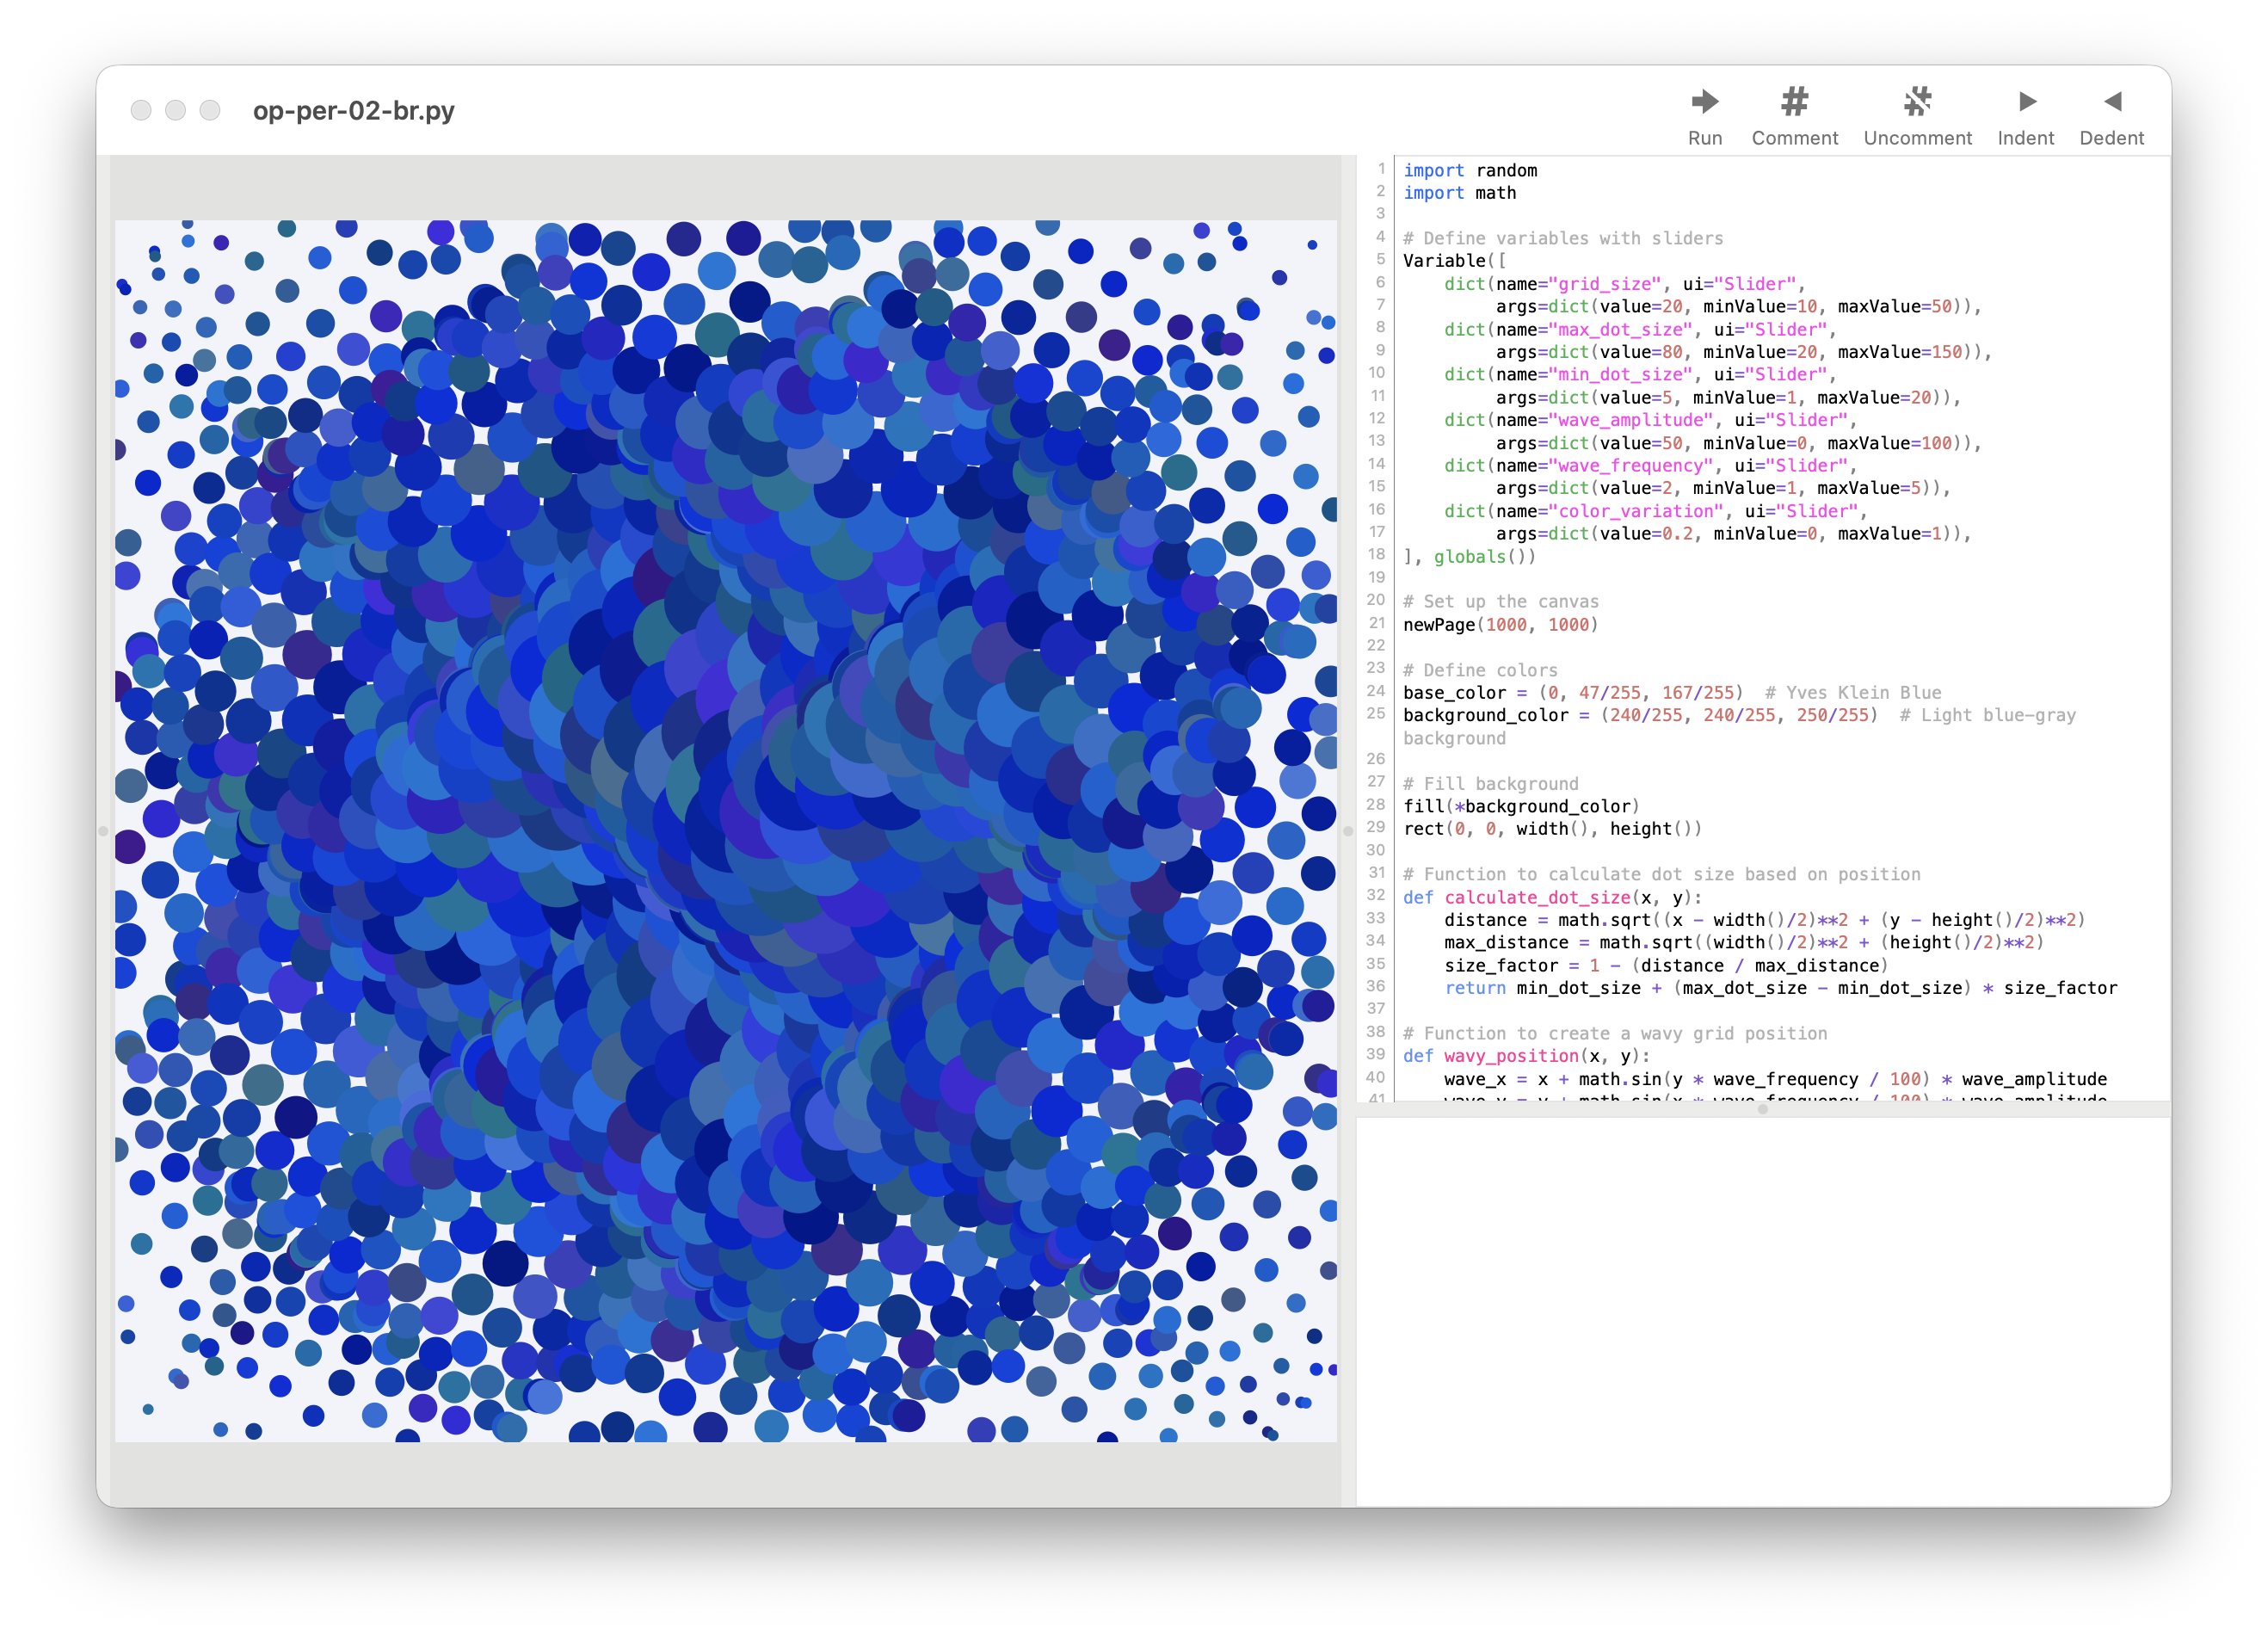Click the base_color assignment line
The height and width of the screenshot is (1635, 2268).
tap(1572, 693)
